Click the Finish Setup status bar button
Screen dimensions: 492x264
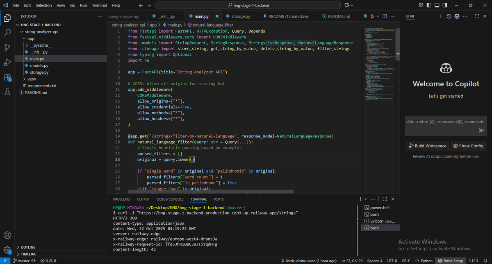[x=450, y=261]
